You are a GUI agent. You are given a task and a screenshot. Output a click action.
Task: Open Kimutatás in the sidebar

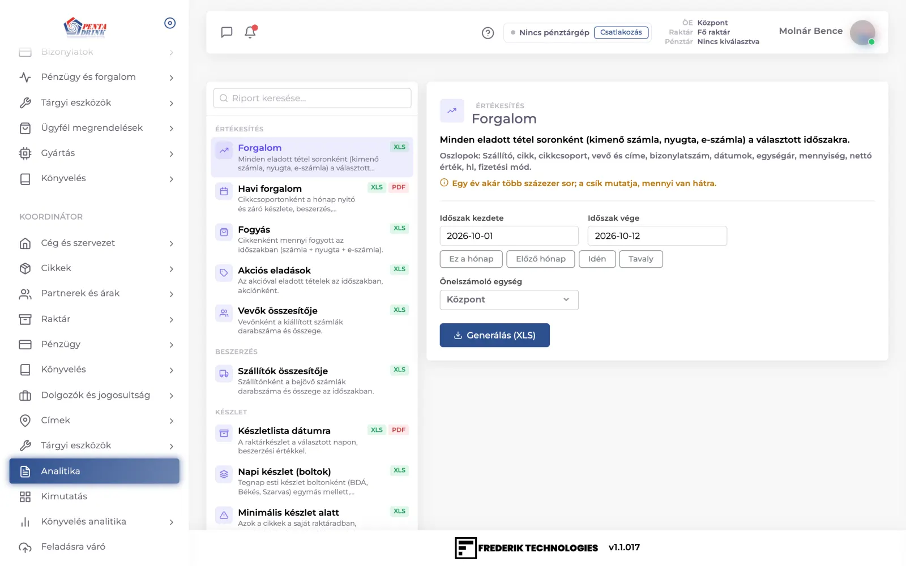(94, 496)
